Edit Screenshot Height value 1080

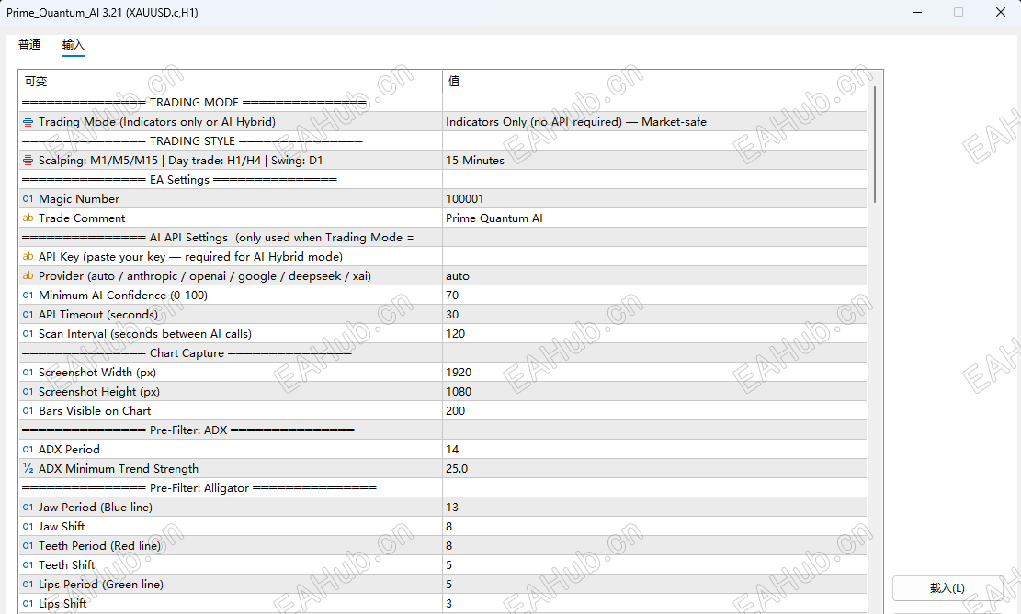654,392
